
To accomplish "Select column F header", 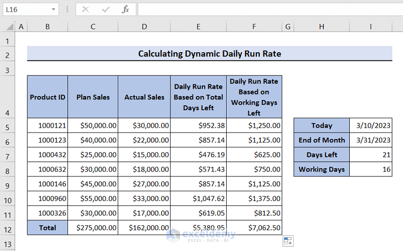I will pos(254,26).
